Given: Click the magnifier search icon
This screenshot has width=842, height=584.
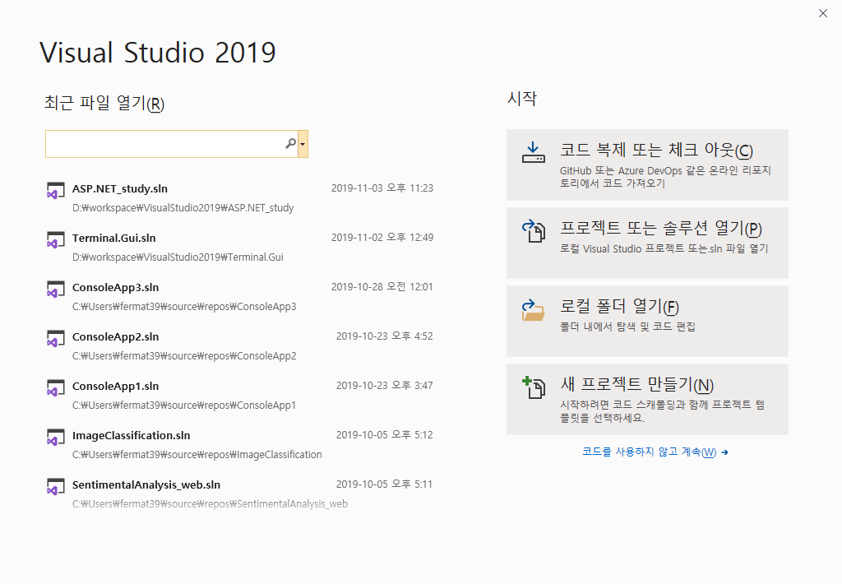Looking at the screenshot, I should click(290, 143).
